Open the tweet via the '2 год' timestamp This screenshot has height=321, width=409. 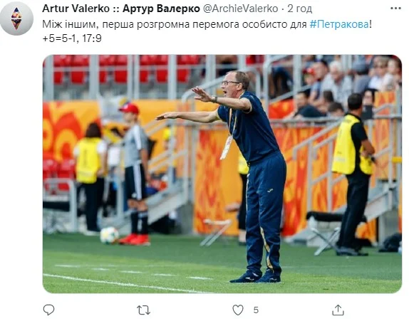(x=300, y=9)
